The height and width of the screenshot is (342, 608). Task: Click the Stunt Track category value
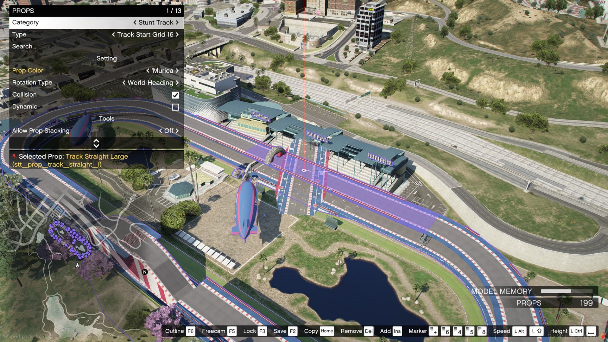(x=156, y=22)
